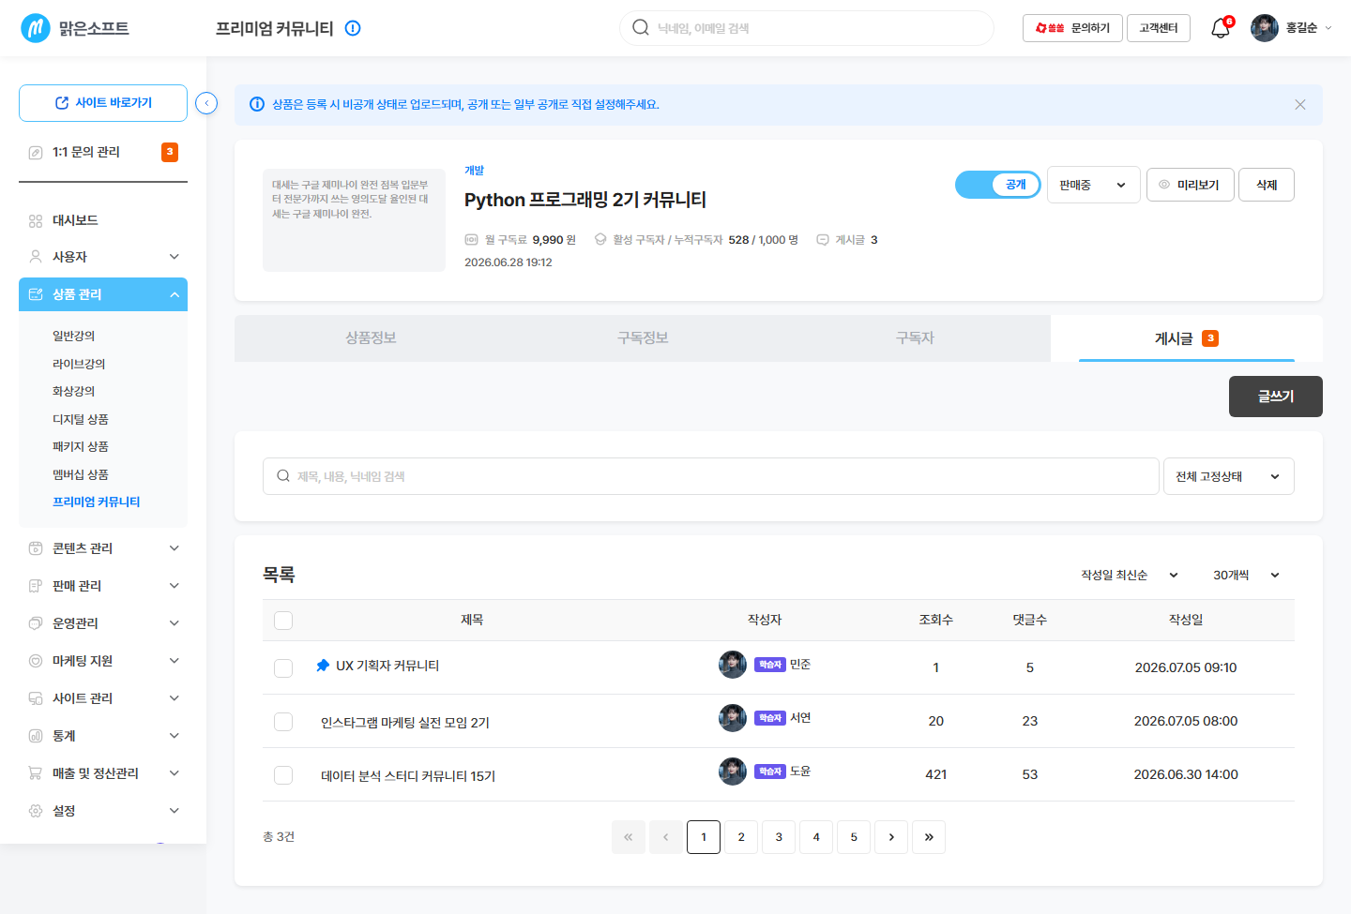Check the UX 기획자 커뮤니티 row checkbox
This screenshot has width=1351, height=914.
coord(283,668)
